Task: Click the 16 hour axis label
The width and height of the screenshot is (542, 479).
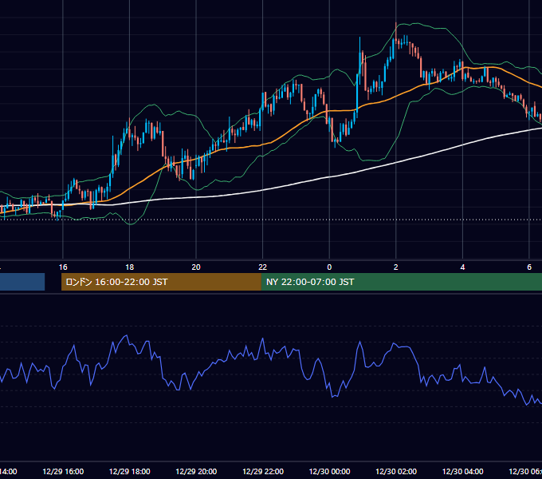Action: [63, 267]
